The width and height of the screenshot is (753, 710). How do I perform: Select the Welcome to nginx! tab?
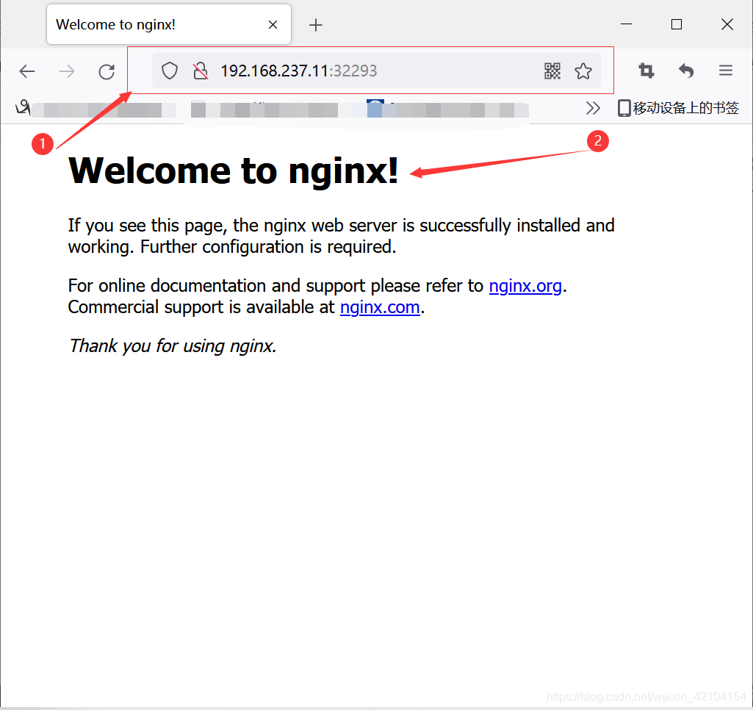pyautogui.click(x=168, y=24)
